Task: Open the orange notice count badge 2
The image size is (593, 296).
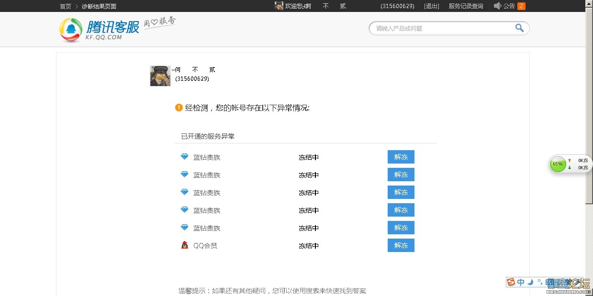Action: pos(521,6)
